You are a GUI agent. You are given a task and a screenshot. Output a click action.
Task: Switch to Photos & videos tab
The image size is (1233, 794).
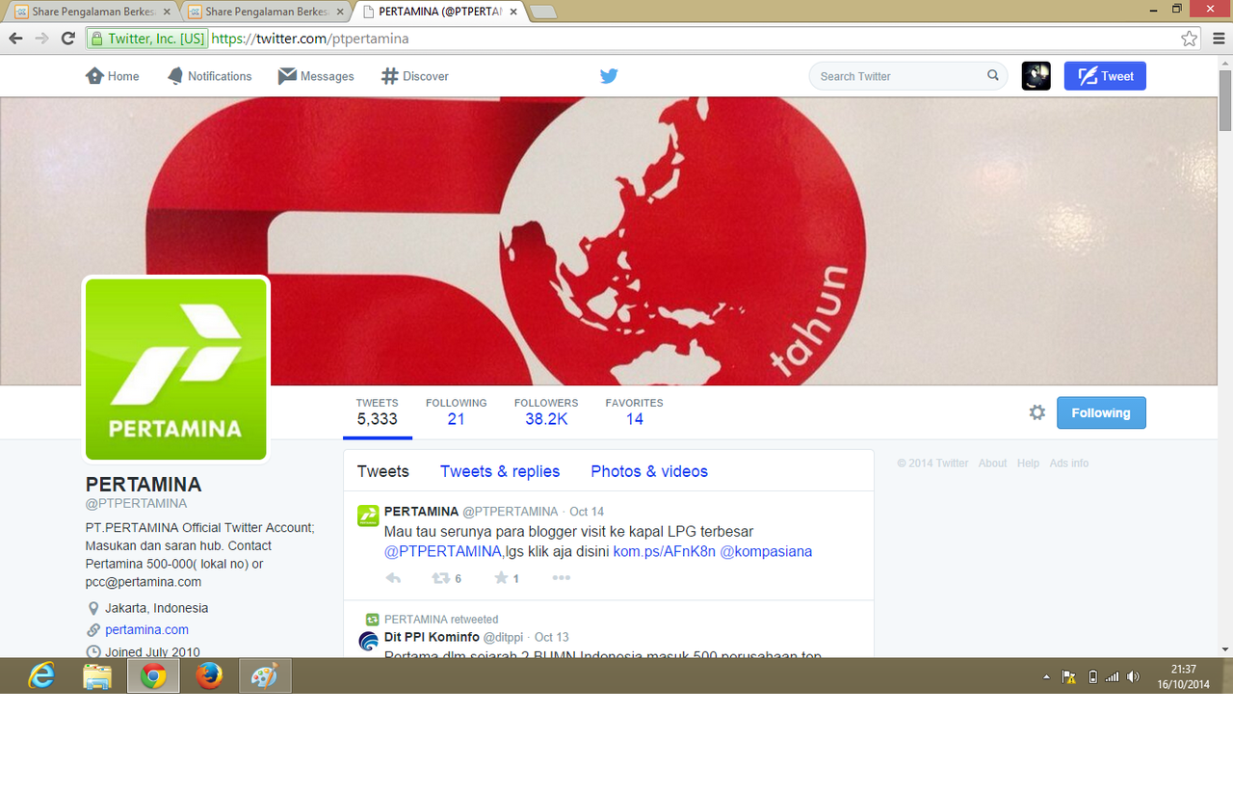click(649, 471)
